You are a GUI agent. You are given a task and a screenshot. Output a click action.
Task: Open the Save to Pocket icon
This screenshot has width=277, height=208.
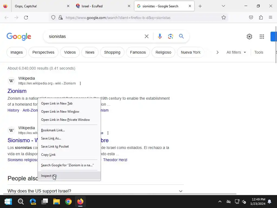[251, 18]
